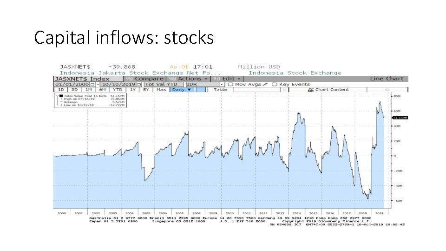Open calendar picker beside end date 10/10/2019

pyautogui.click(x=139, y=84)
